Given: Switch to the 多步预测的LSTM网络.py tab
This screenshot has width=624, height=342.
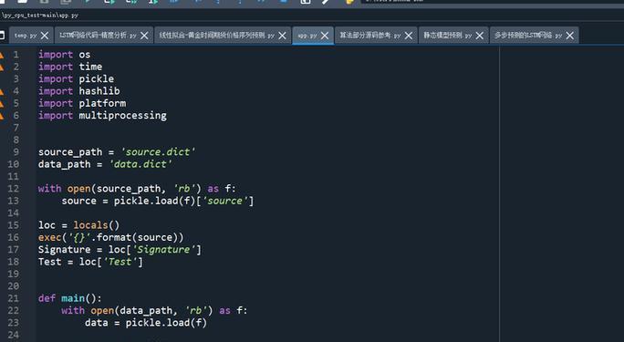Looking at the screenshot, I should click(528, 36).
